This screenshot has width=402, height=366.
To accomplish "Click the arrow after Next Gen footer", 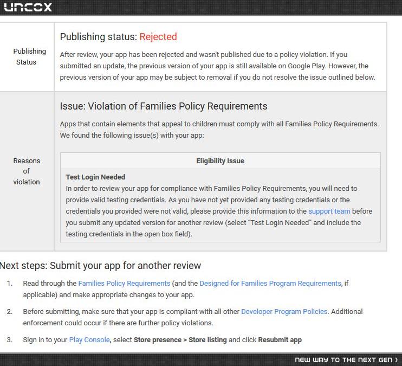I will pos(397,360).
